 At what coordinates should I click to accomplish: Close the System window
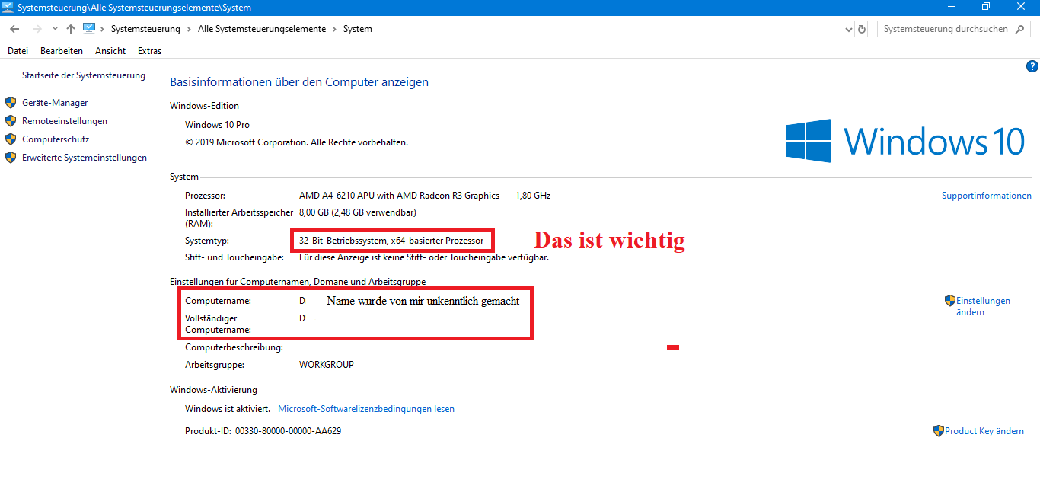1021,8
